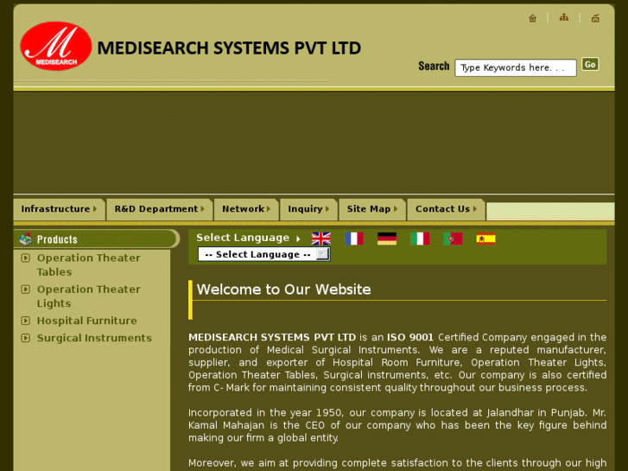Open Surgical Instruments link
628x471 pixels.
coord(94,338)
